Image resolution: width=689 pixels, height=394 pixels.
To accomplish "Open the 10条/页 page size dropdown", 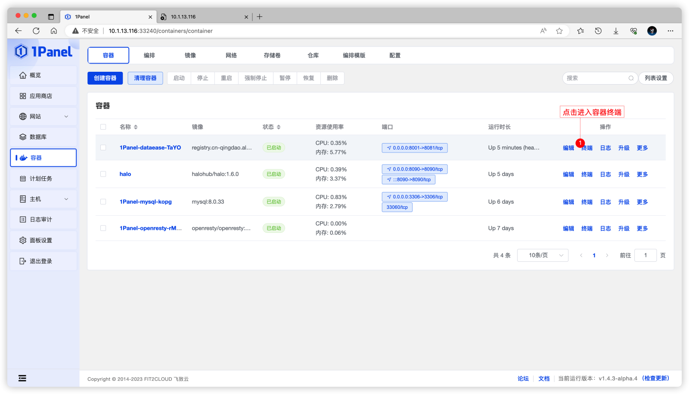I will [x=543, y=256].
